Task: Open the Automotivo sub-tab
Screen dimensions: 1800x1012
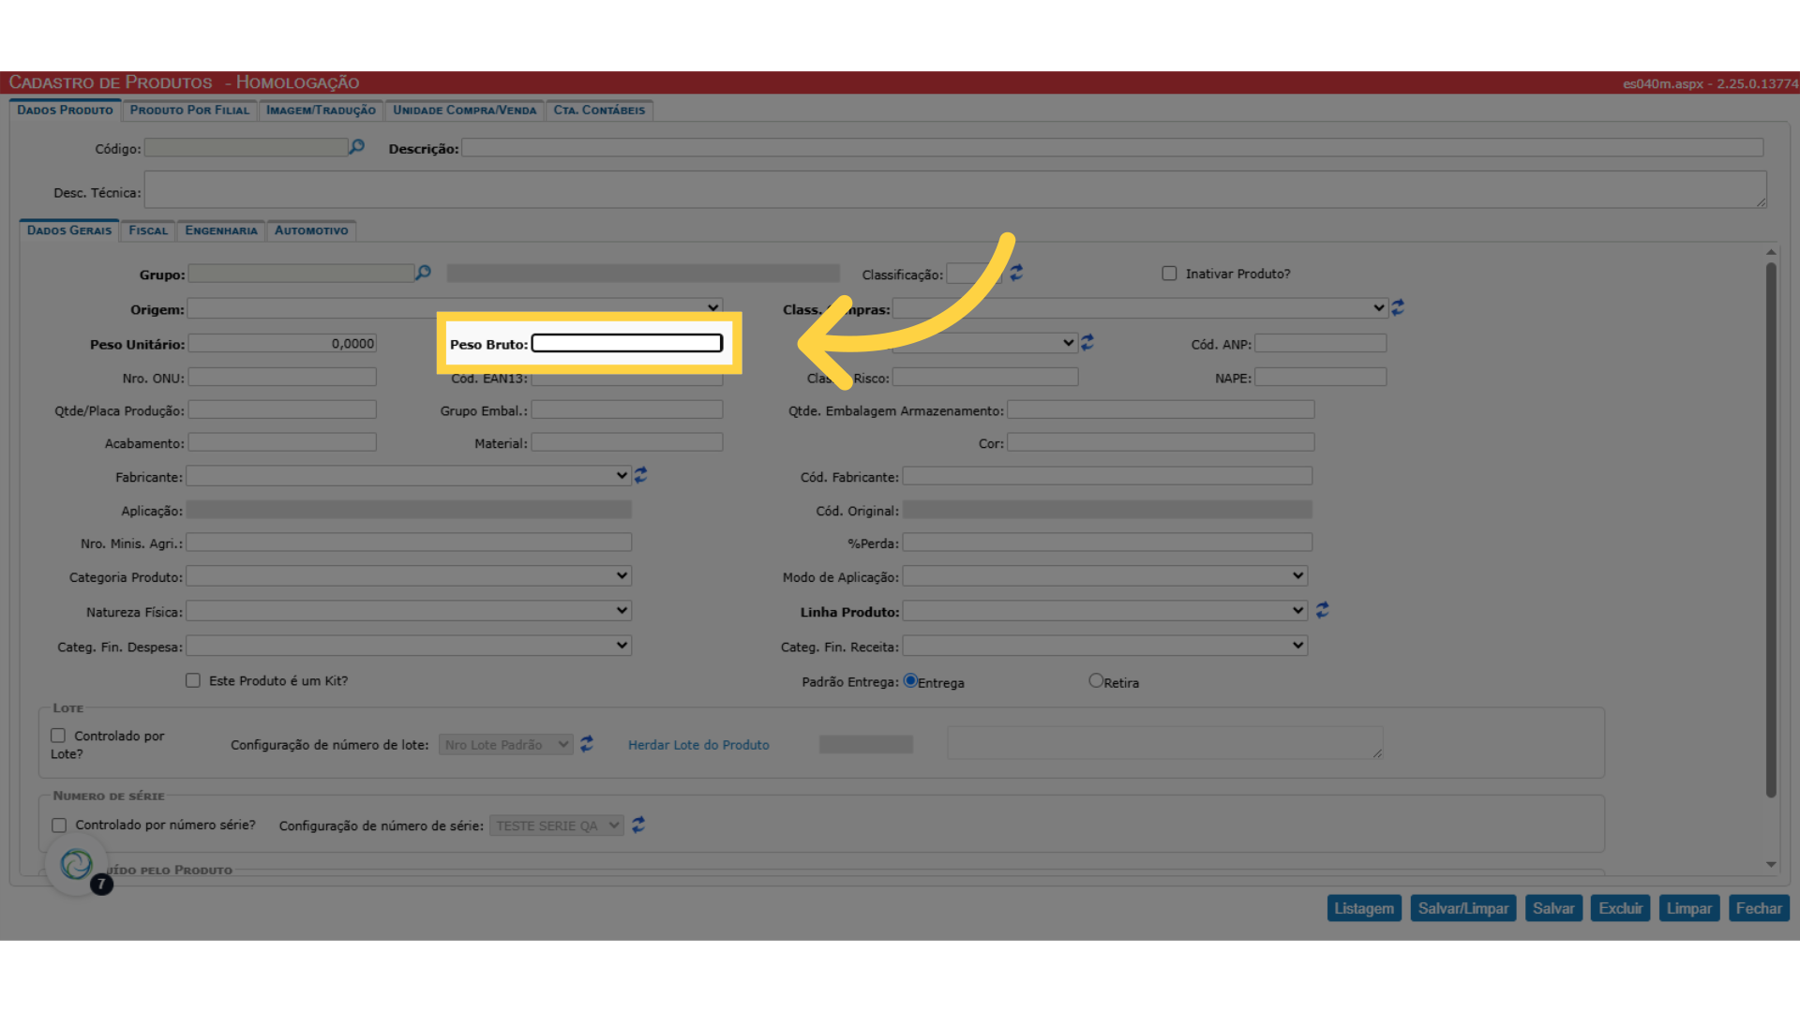Action: 311,231
